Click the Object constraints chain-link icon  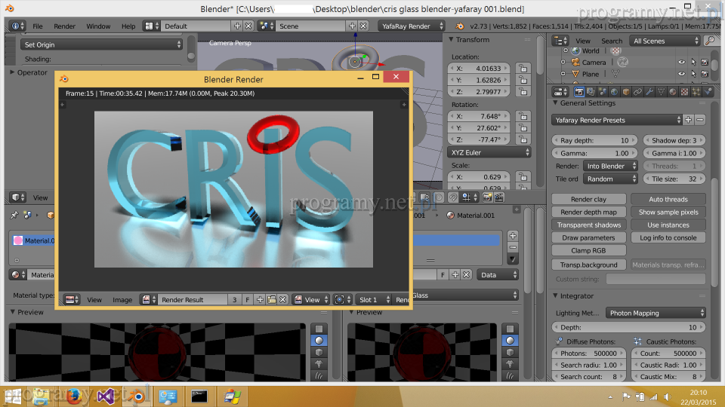click(637, 91)
